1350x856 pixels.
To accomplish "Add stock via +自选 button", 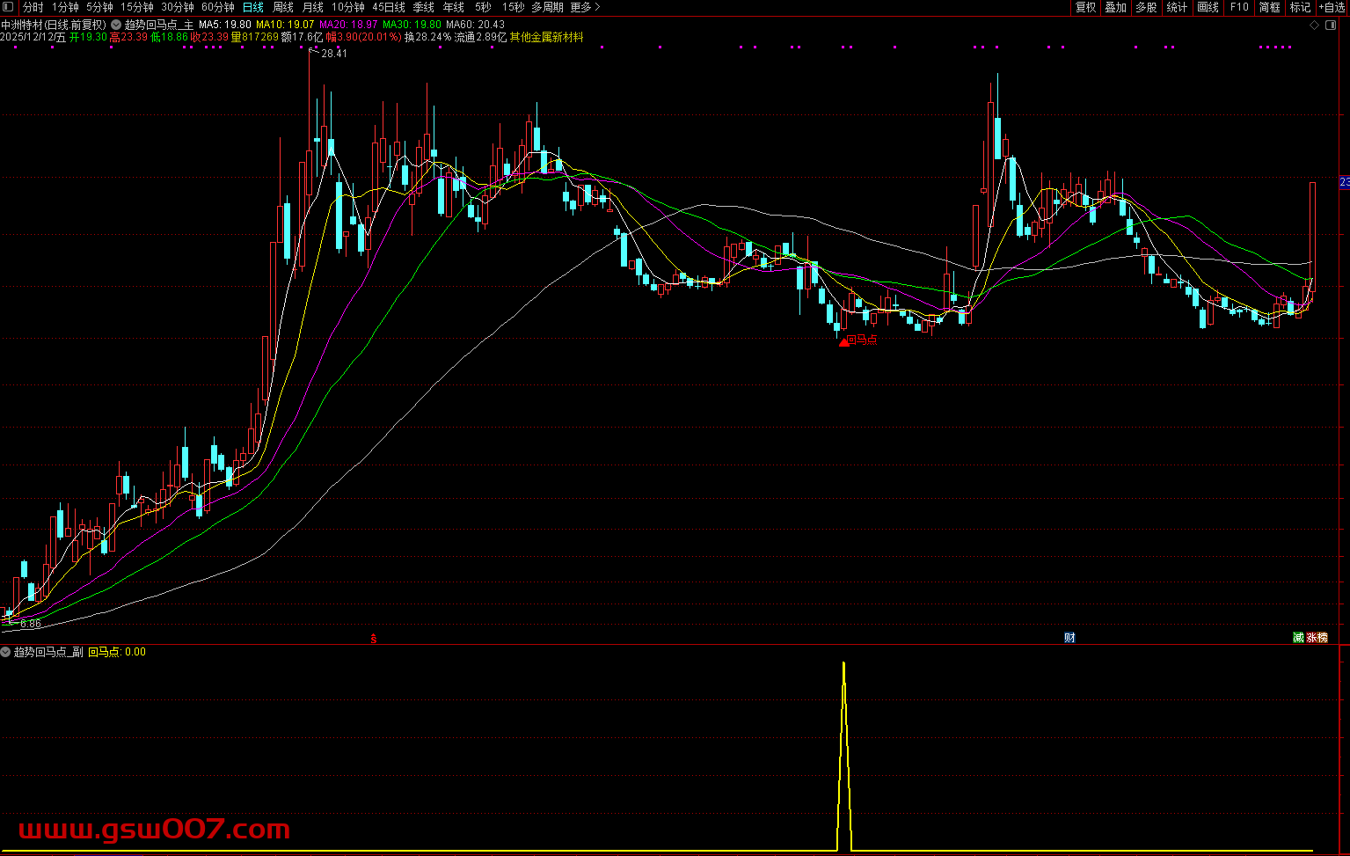I will [1332, 7].
